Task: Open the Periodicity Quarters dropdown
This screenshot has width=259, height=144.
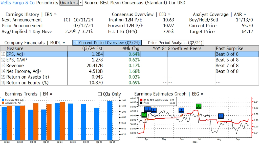Action: pos(71,3)
